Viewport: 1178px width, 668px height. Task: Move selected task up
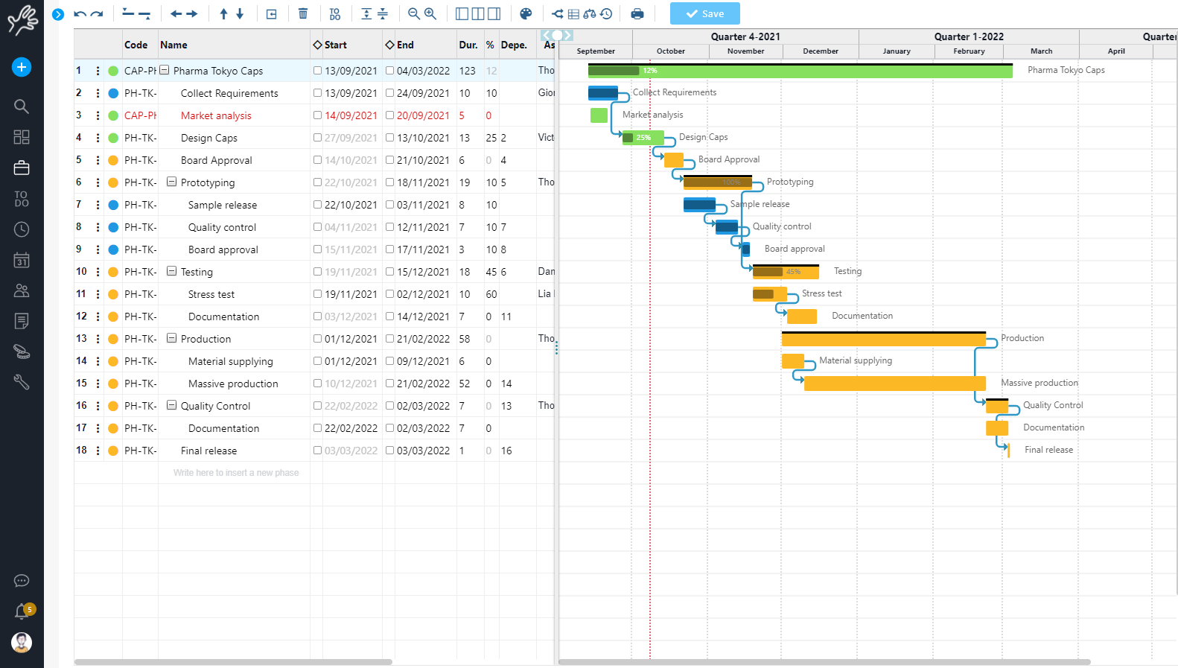[223, 14]
